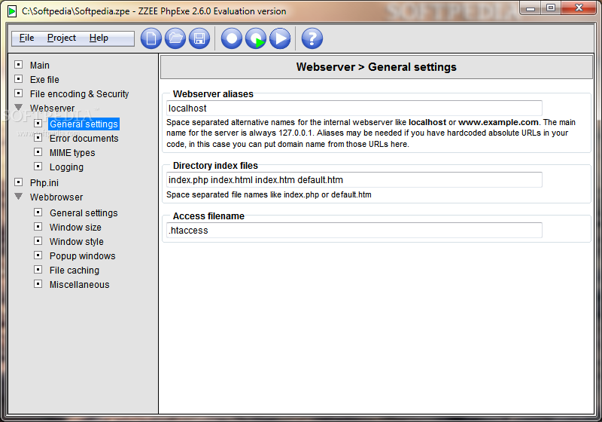
Task: Click the square icon beside Window size
Action: [x=38, y=226]
